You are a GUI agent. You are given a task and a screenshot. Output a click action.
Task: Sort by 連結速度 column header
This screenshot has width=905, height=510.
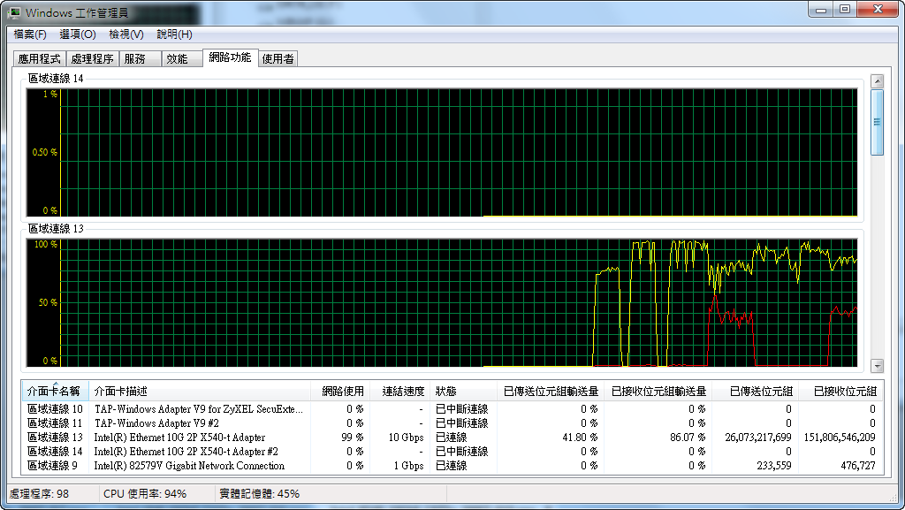point(400,392)
